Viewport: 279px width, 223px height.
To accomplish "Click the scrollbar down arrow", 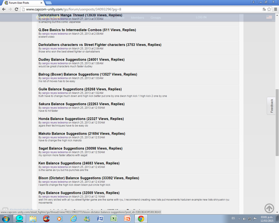I will point(277,212).
